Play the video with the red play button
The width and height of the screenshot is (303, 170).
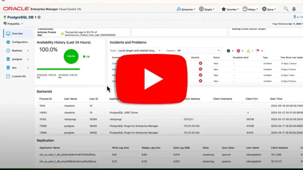151,79
